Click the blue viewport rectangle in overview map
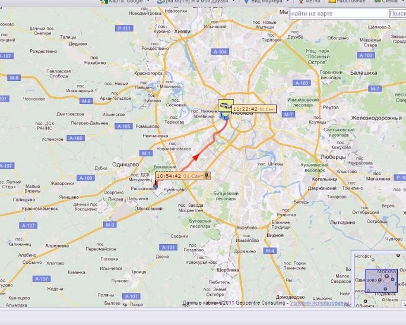This screenshot has height=325, width=406. pos(381,280)
